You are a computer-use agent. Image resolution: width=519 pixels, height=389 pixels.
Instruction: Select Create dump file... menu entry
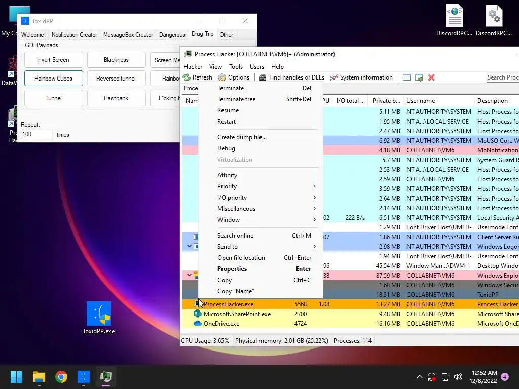(261, 137)
